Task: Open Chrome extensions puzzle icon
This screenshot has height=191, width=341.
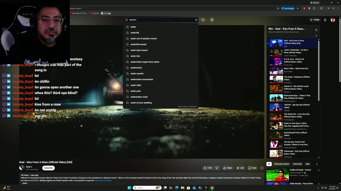Action: click(x=314, y=8)
